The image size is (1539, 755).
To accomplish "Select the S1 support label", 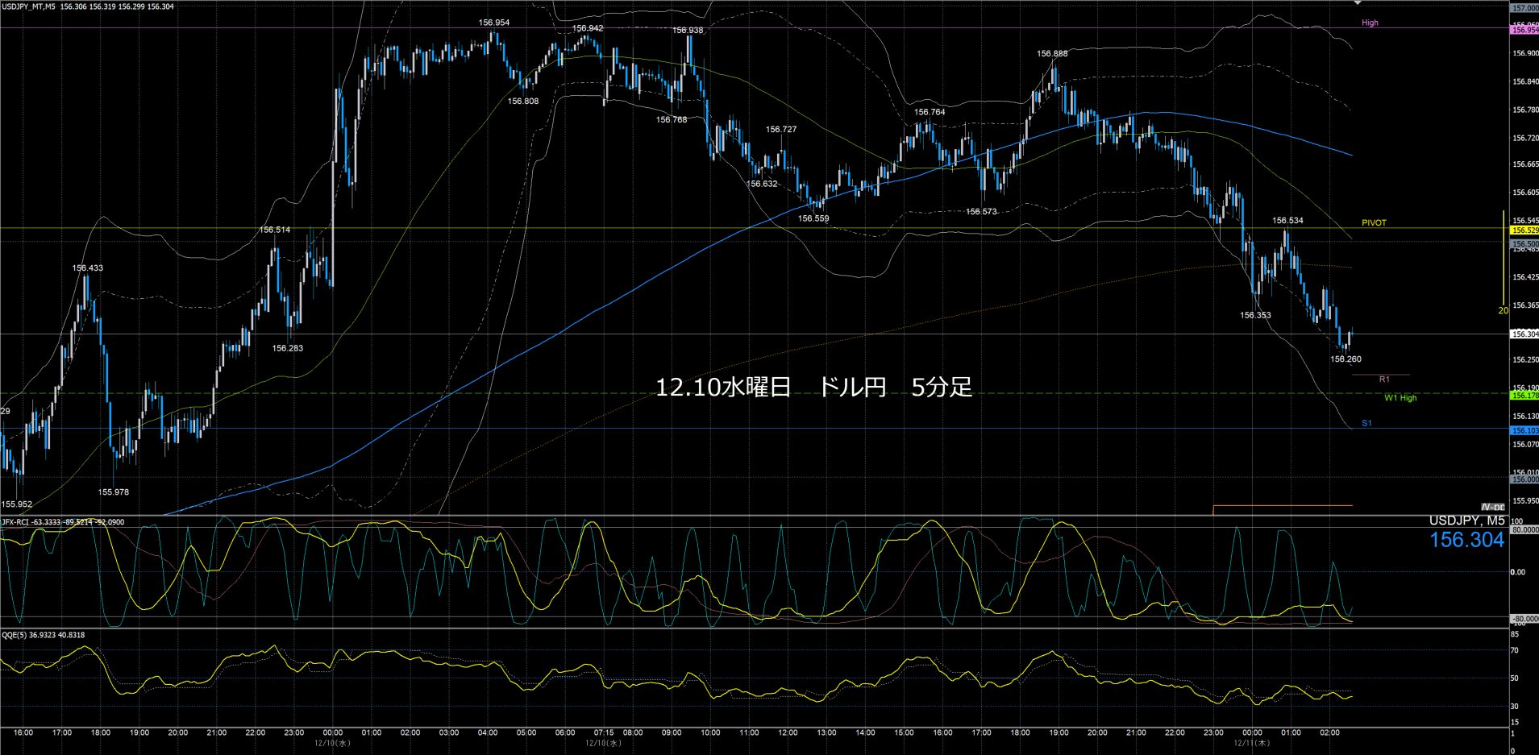I will (x=1366, y=423).
